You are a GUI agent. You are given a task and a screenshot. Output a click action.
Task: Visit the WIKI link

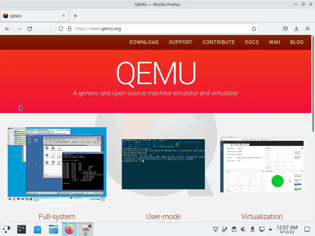(x=274, y=42)
